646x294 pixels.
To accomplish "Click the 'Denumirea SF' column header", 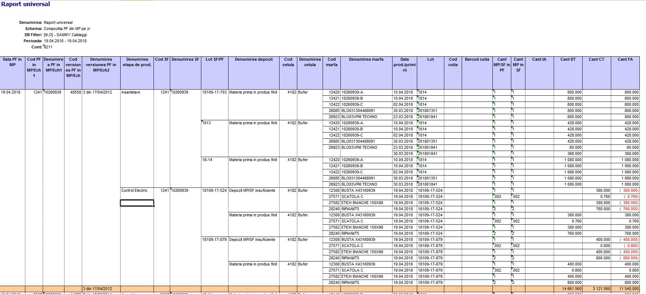I will tap(185, 73).
